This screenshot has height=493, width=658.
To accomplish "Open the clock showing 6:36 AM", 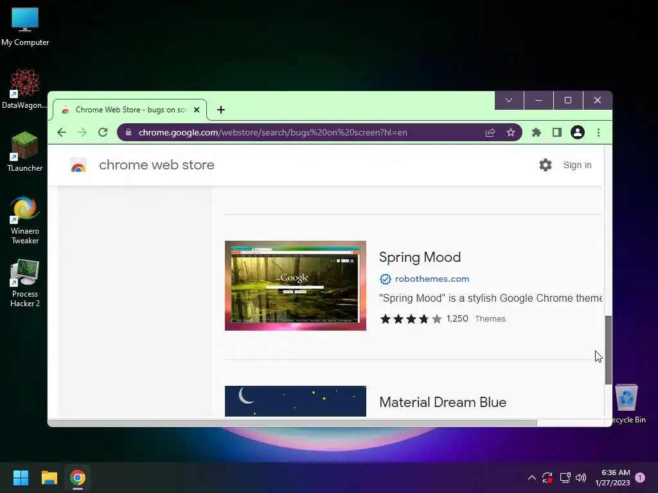I will 612,478.
